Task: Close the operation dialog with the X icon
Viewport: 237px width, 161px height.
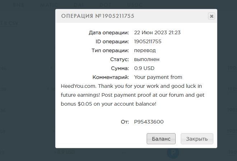Action: click(x=212, y=16)
